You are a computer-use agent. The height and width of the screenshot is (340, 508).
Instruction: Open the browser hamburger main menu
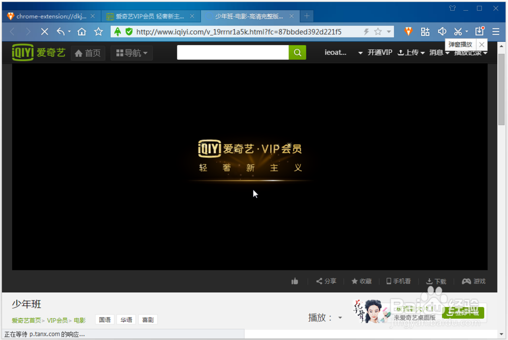coord(496,31)
